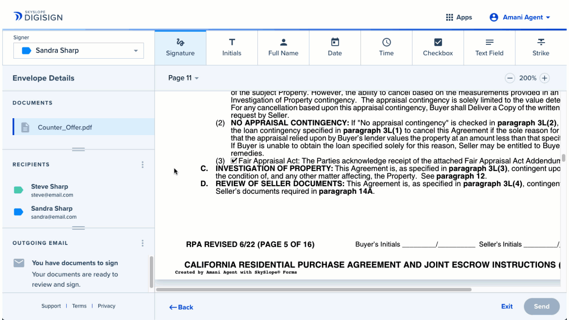Open the Privacy link
Image resolution: width=569 pixels, height=320 pixels.
point(107,306)
